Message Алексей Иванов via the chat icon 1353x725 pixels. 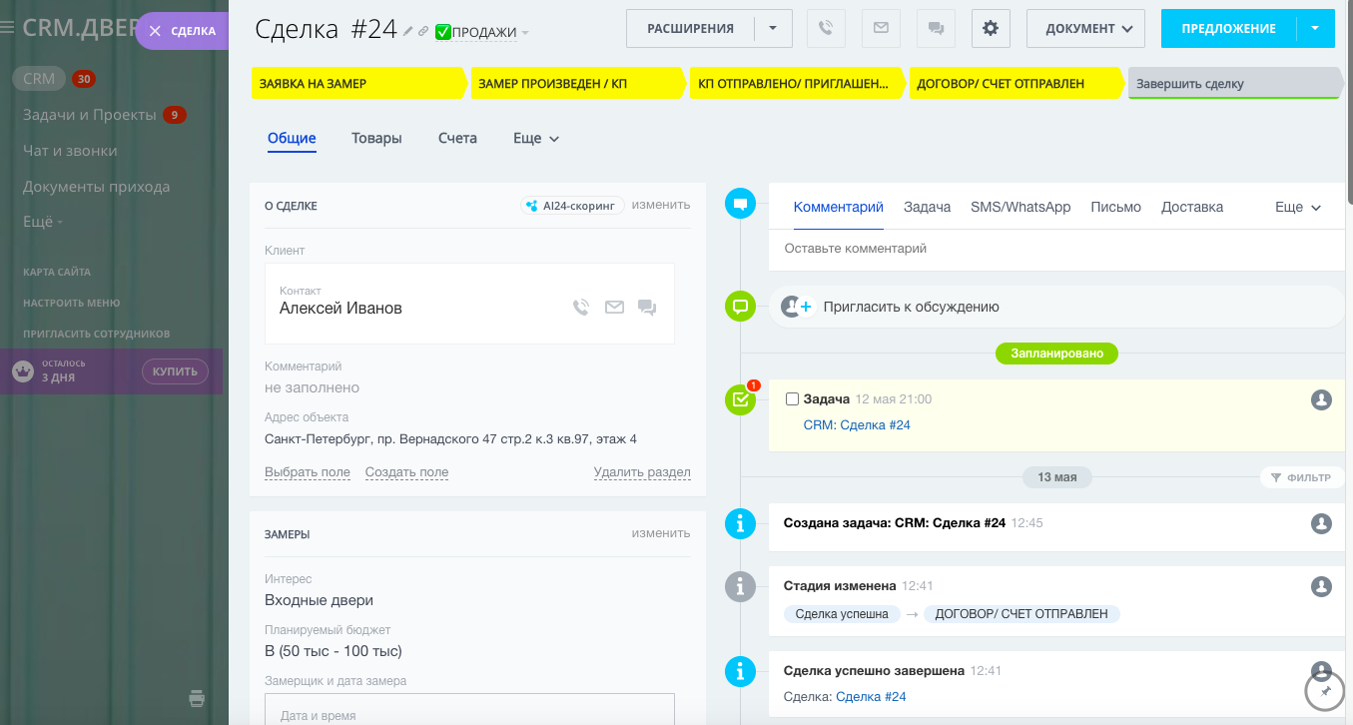[647, 308]
